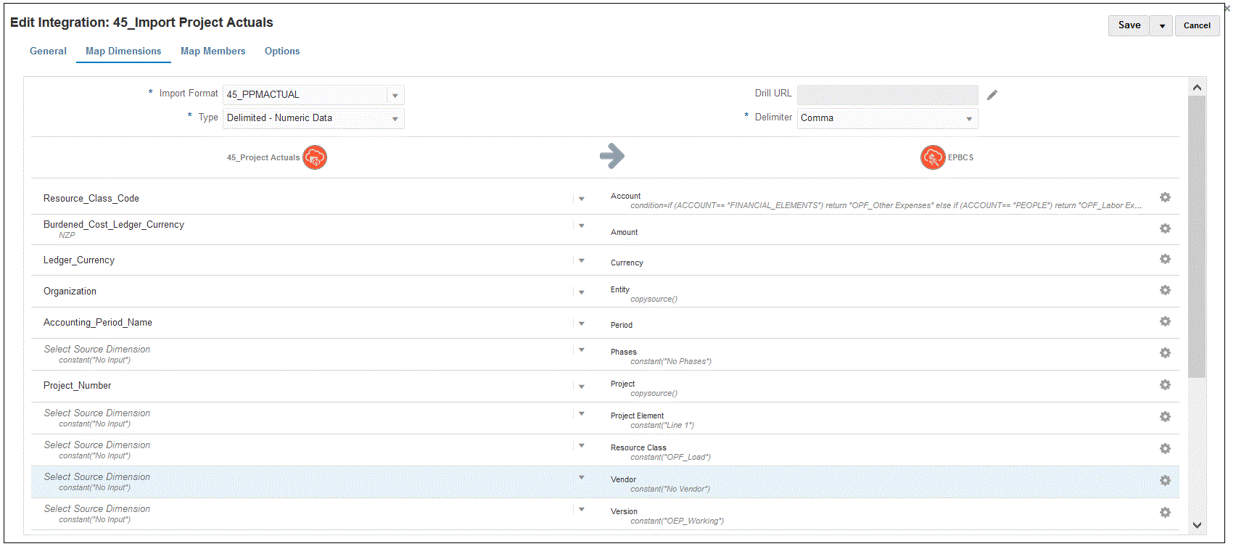Image resolution: width=1236 pixels, height=549 pixels.
Task: Expand Accounting_Period_Name source dropdown
Action: [581, 323]
